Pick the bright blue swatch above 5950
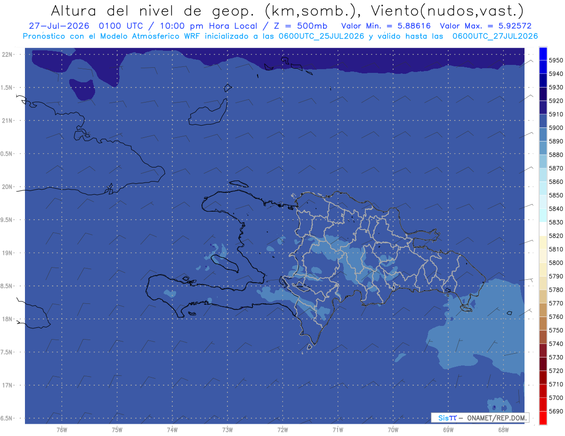 (543, 54)
